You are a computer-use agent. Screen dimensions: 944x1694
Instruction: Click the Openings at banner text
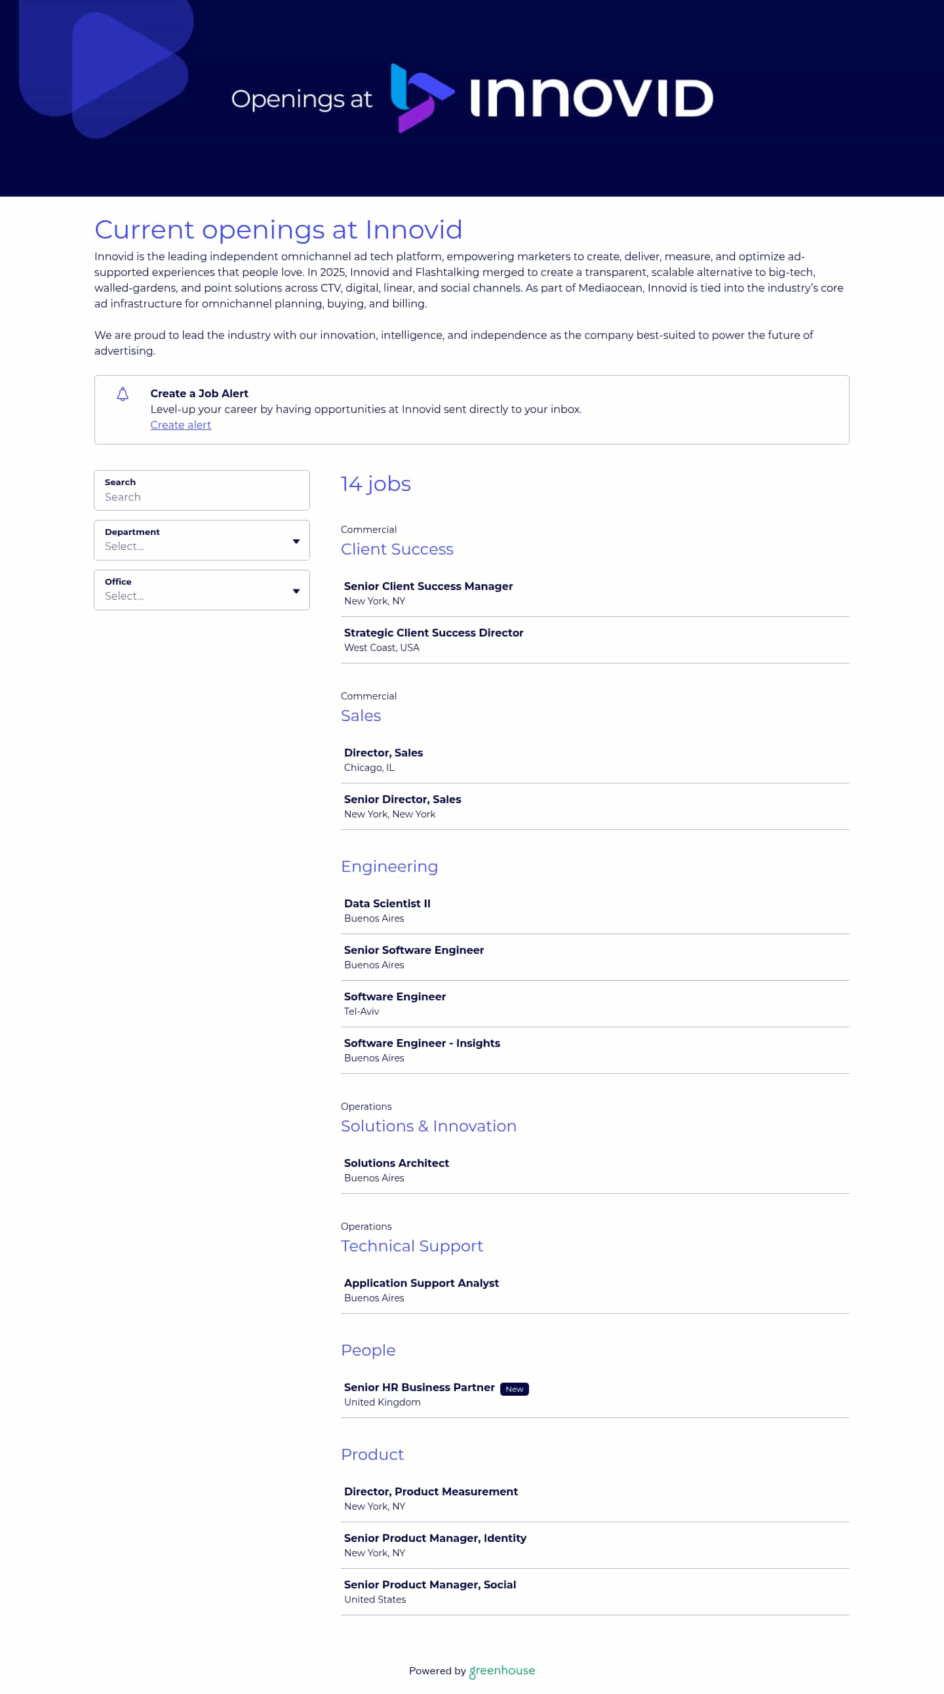[302, 99]
